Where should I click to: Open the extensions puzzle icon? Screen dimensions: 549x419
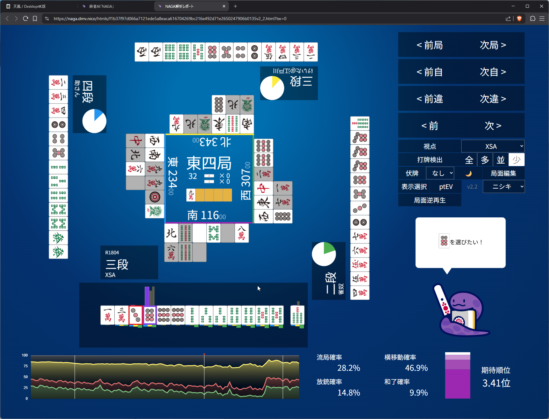click(x=533, y=19)
